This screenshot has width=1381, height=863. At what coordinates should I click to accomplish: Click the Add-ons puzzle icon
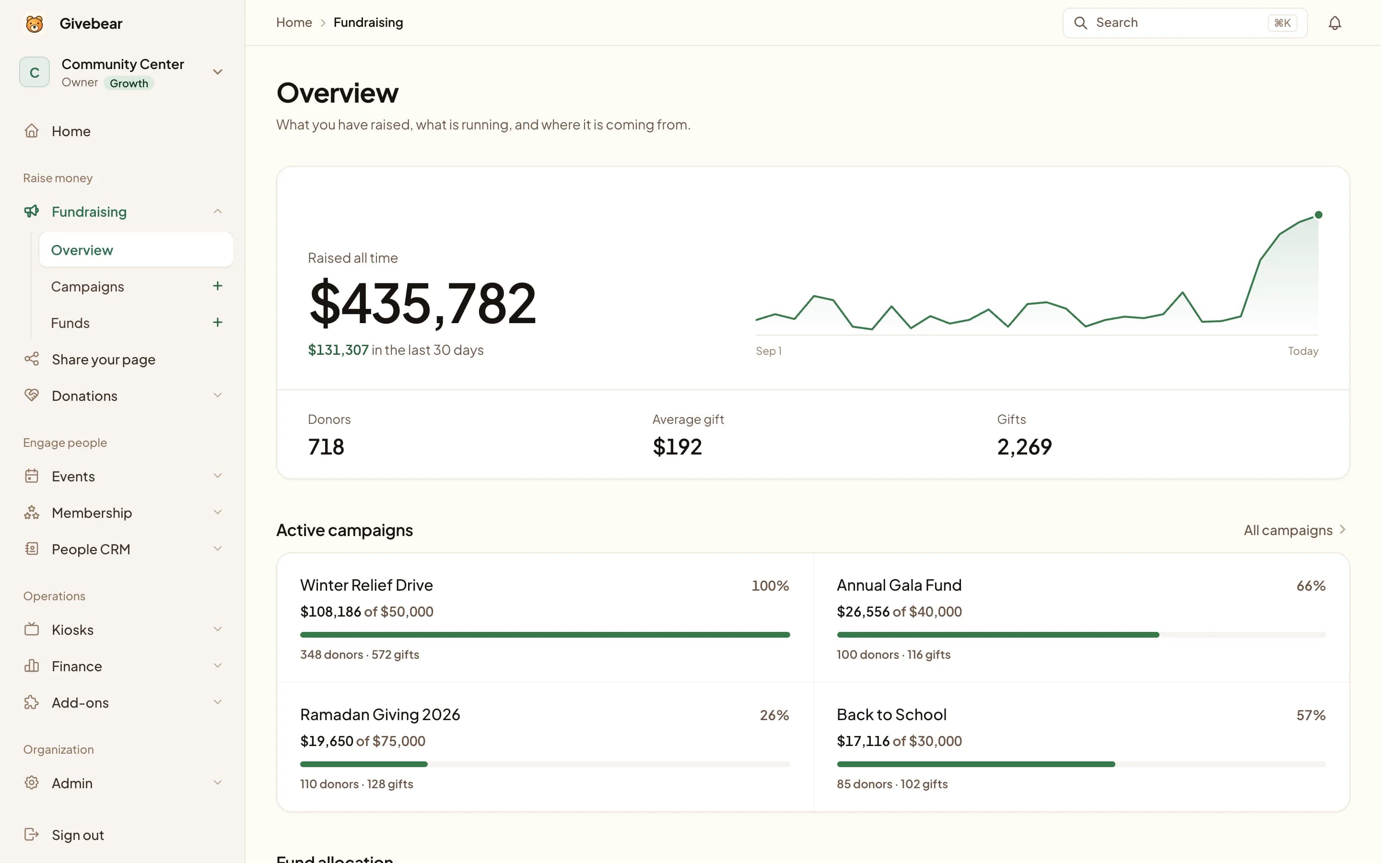(x=31, y=702)
